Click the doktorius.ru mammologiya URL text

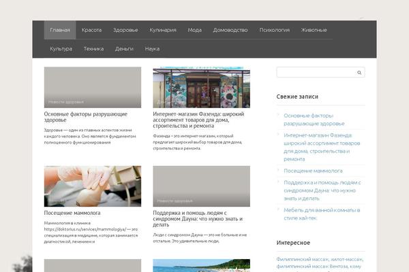tap(85, 229)
